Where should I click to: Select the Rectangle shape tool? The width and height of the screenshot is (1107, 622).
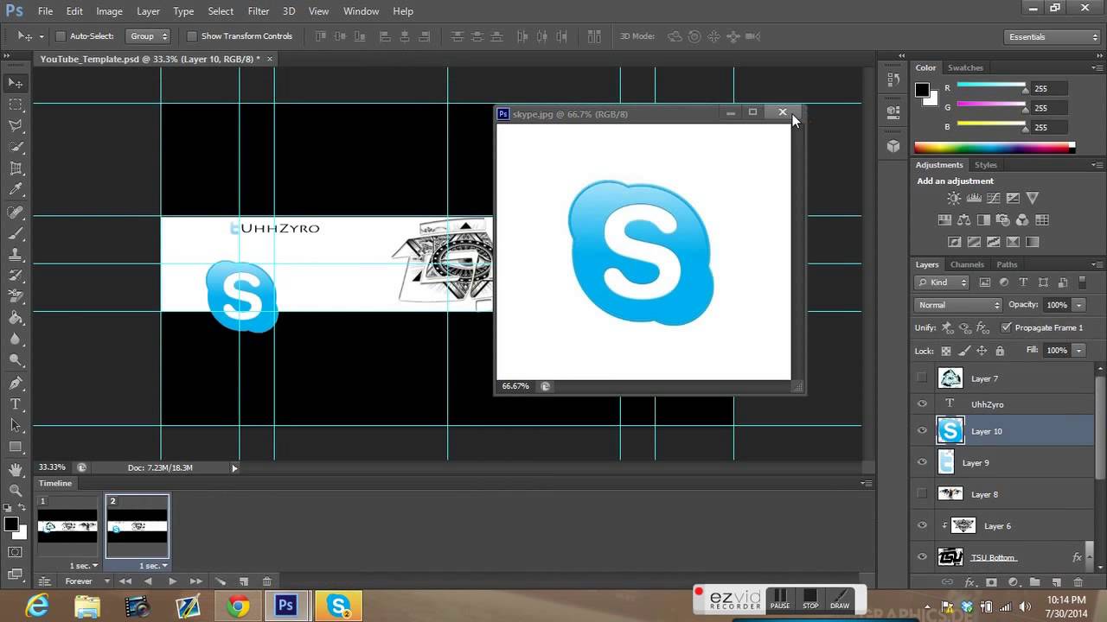coord(16,447)
